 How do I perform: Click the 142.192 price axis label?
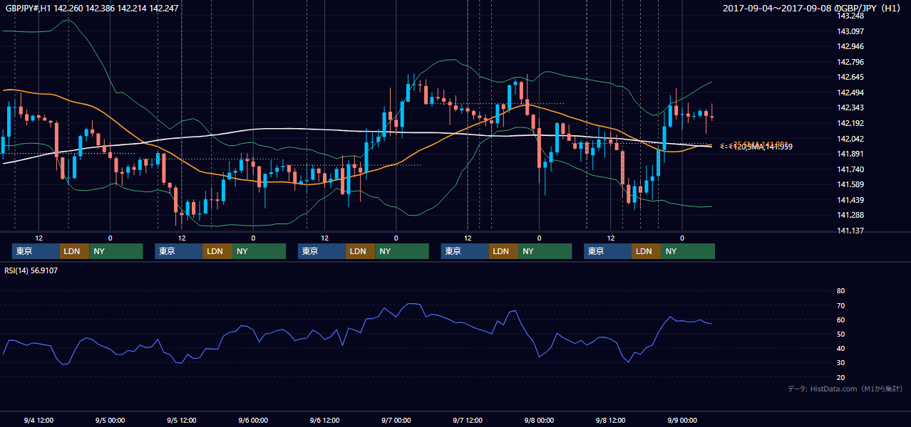coord(851,123)
